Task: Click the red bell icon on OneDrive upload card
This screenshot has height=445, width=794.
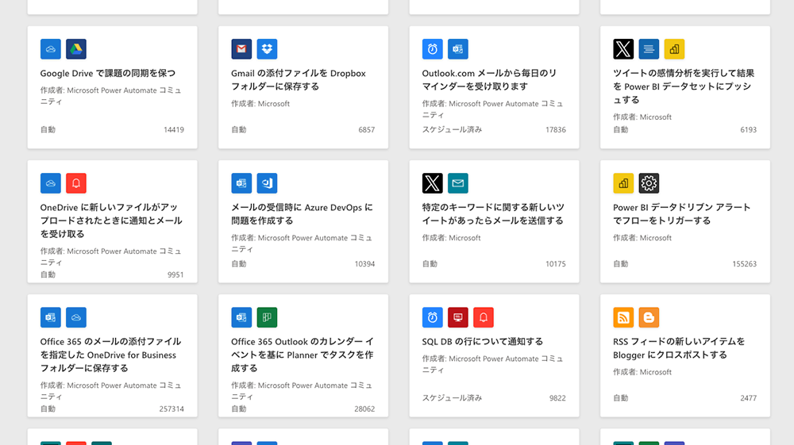Action: tap(76, 183)
